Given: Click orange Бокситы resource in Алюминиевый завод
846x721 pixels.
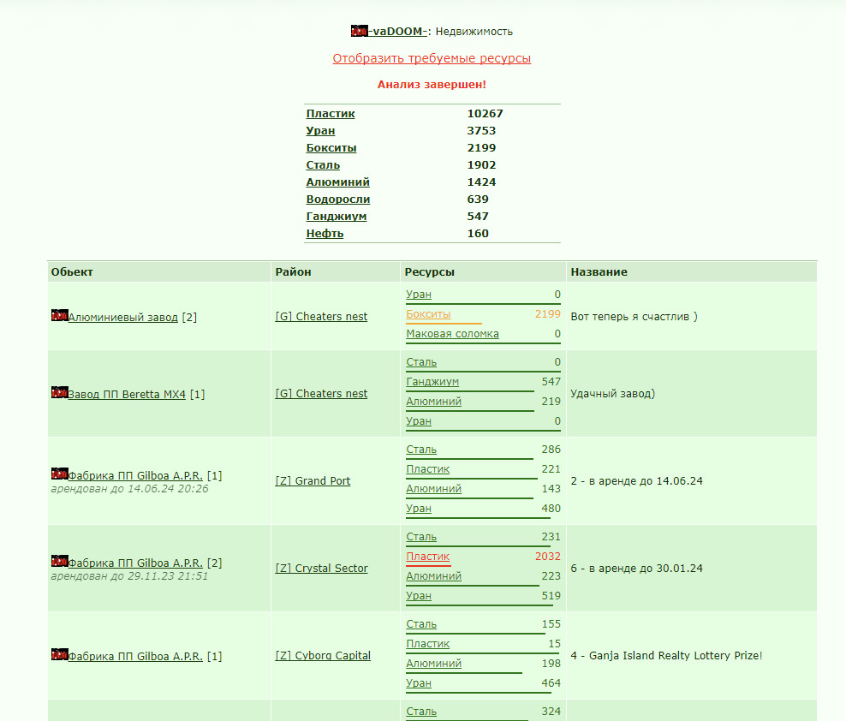Looking at the screenshot, I should (428, 314).
